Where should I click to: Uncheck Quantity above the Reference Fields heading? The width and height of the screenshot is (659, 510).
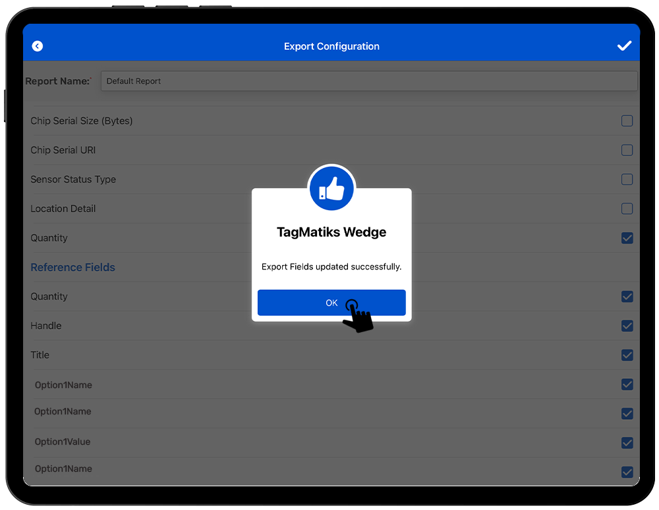click(627, 238)
